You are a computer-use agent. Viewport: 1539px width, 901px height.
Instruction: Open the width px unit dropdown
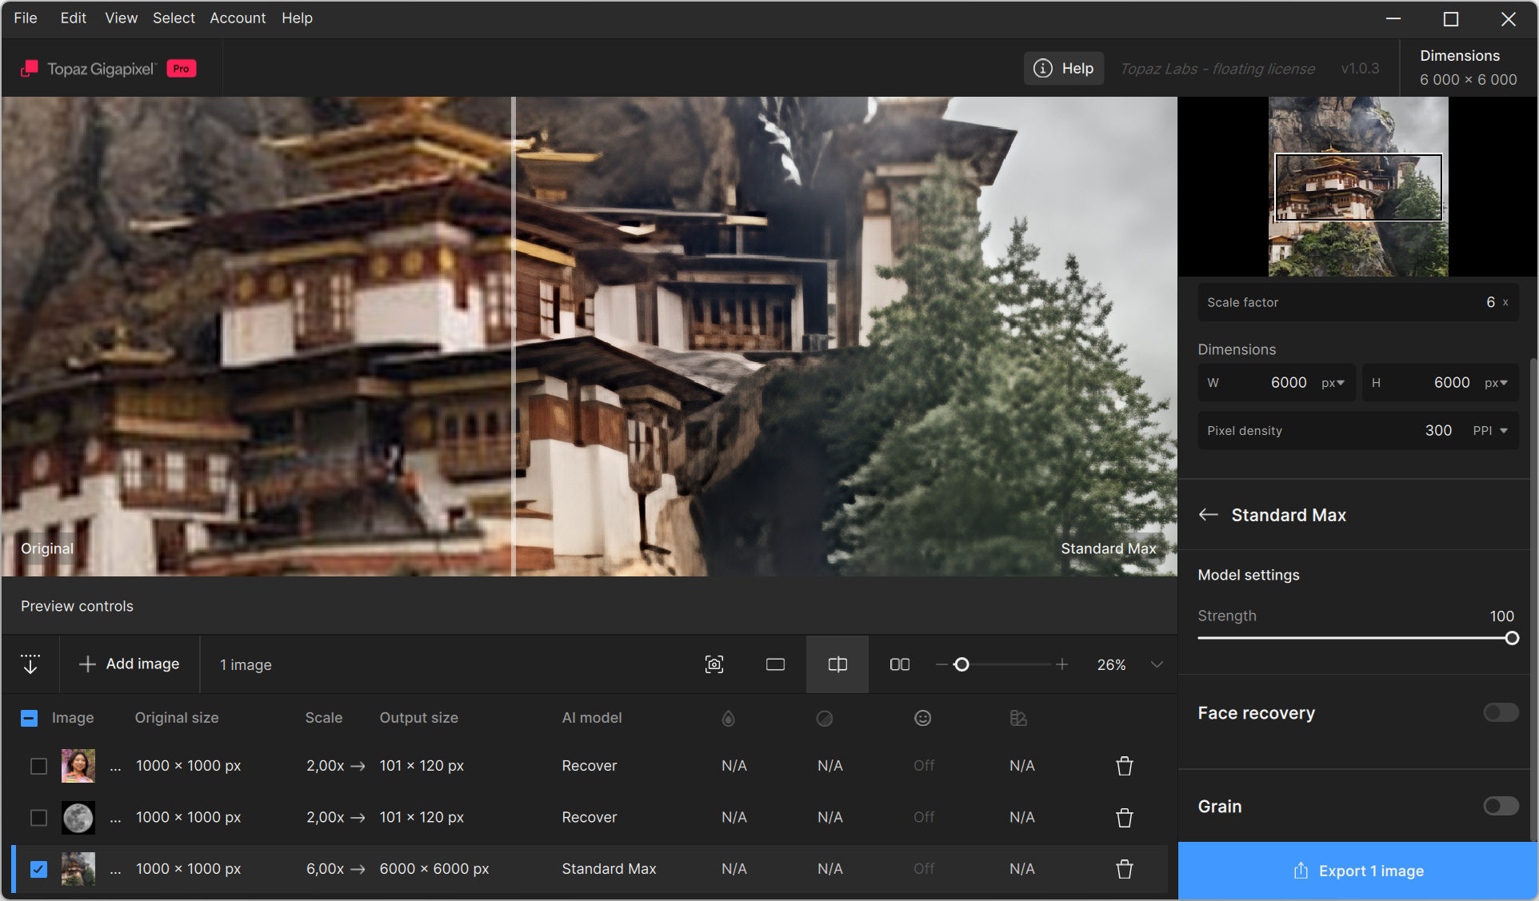[x=1333, y=383]
